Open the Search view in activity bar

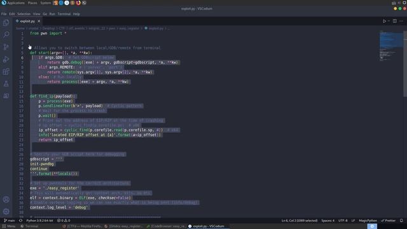[x=6, y=34]
